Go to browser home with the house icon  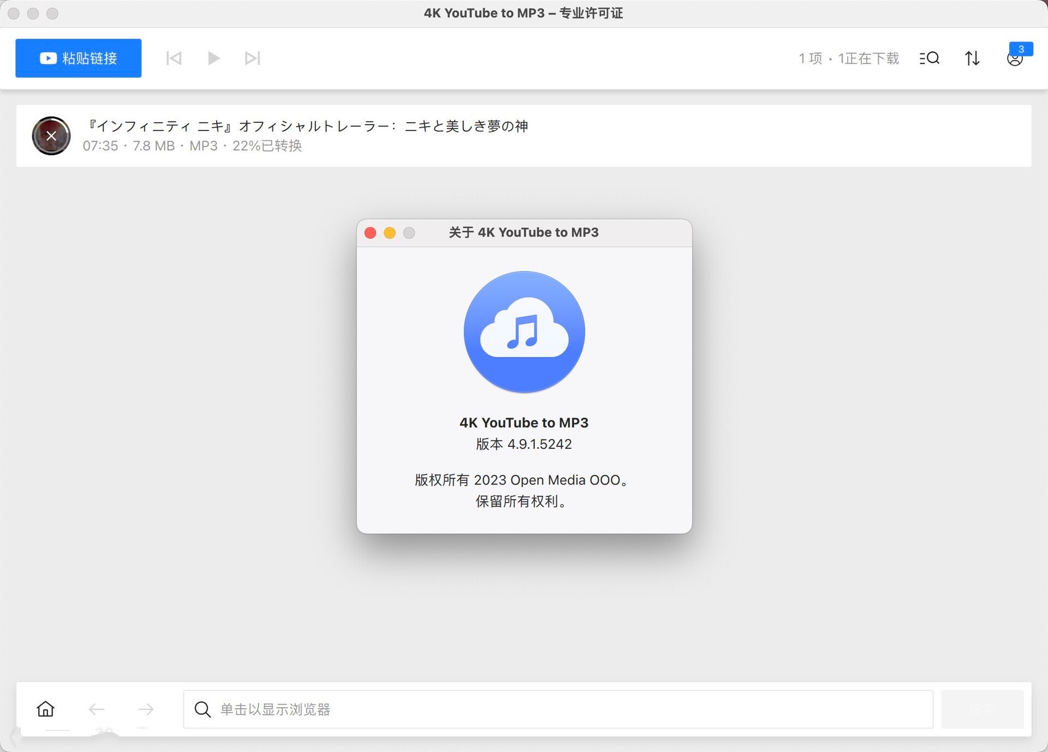coord(46,709)
